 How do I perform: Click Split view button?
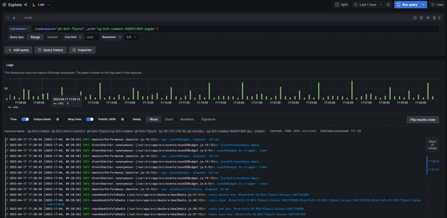pos(341,4)
